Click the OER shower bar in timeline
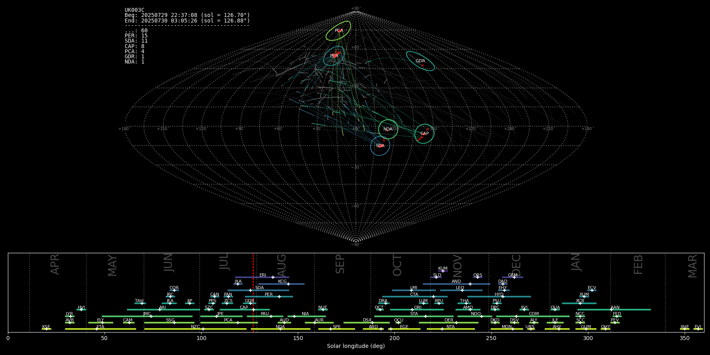710x355 pixels. coord(448,323)
